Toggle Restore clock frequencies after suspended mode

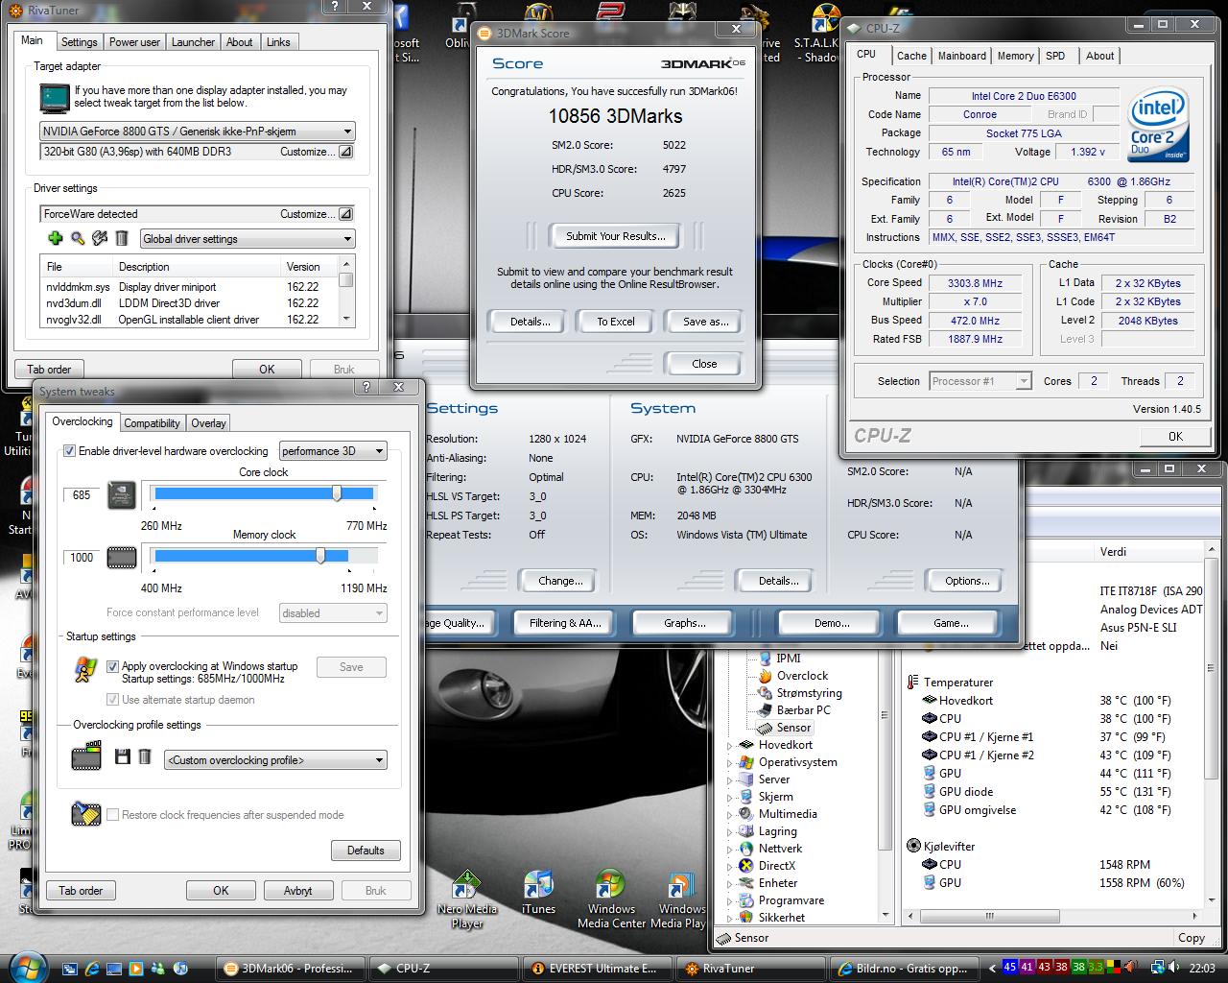click(112, 815)
